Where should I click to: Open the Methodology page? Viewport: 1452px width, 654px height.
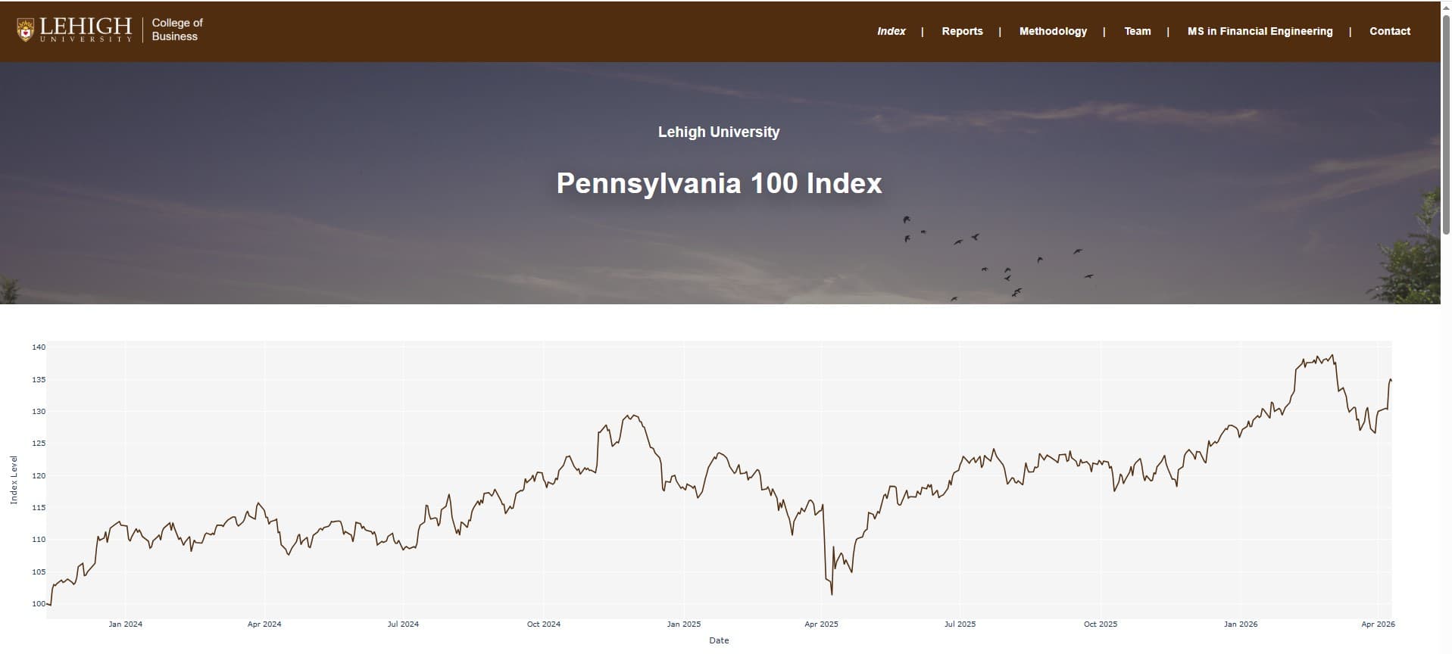(1052, 31)
